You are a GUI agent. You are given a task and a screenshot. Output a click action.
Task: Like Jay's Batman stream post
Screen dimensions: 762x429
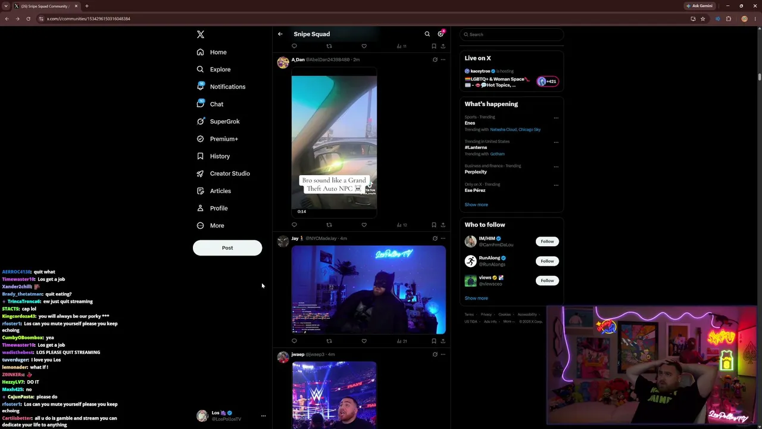364,341
